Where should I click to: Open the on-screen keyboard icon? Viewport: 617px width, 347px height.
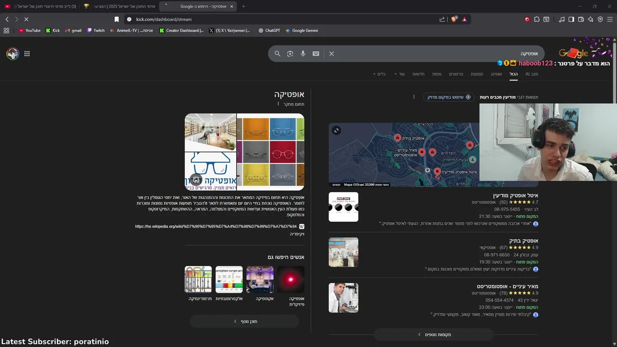pos(316,53)
